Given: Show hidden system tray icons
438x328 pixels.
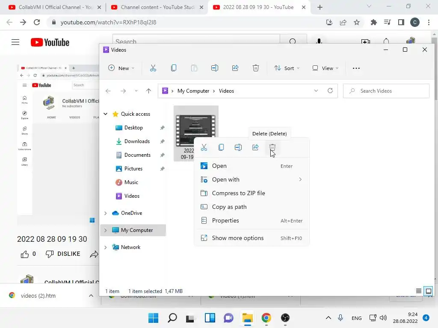Looking at the screenshot, I should coord(328,318).
